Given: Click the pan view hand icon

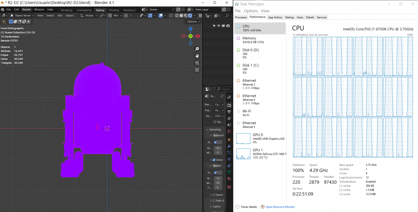Looking at the screenshot, I should (x=197, y=56).
